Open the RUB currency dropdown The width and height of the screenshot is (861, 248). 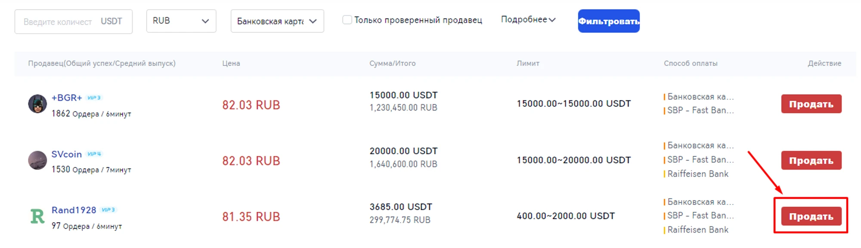181,21
